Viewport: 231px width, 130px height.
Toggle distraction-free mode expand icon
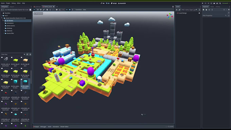[x=173, y=7]
